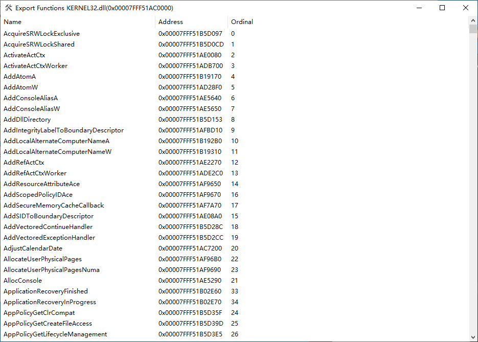Select the AllocConsole entry
The height and width of the screenshot is (342, 478).
pos(22,281)
